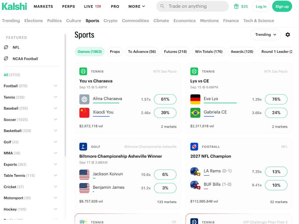Click the 13% button for LA Rams
The width and height of the screenshot is (299, 224).
[x=276, y=172]
